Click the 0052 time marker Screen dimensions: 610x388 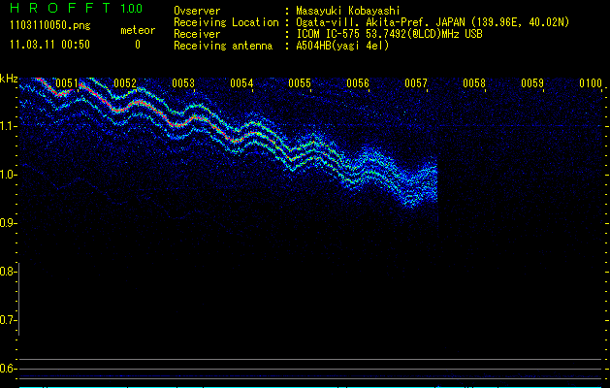(x=125, y=83)
